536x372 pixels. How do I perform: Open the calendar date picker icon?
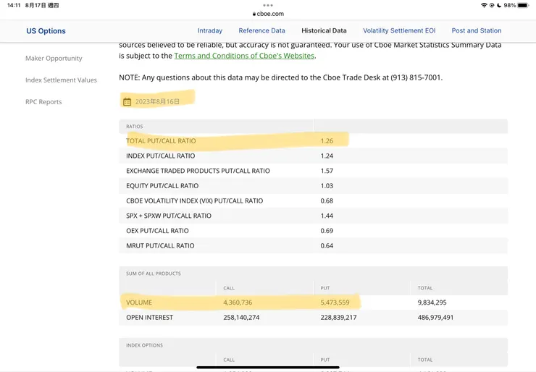[x=127, y=101]
